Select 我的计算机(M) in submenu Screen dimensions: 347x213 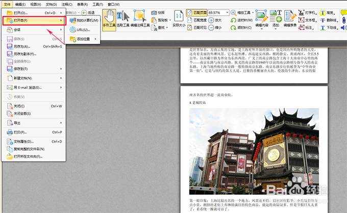83,20
